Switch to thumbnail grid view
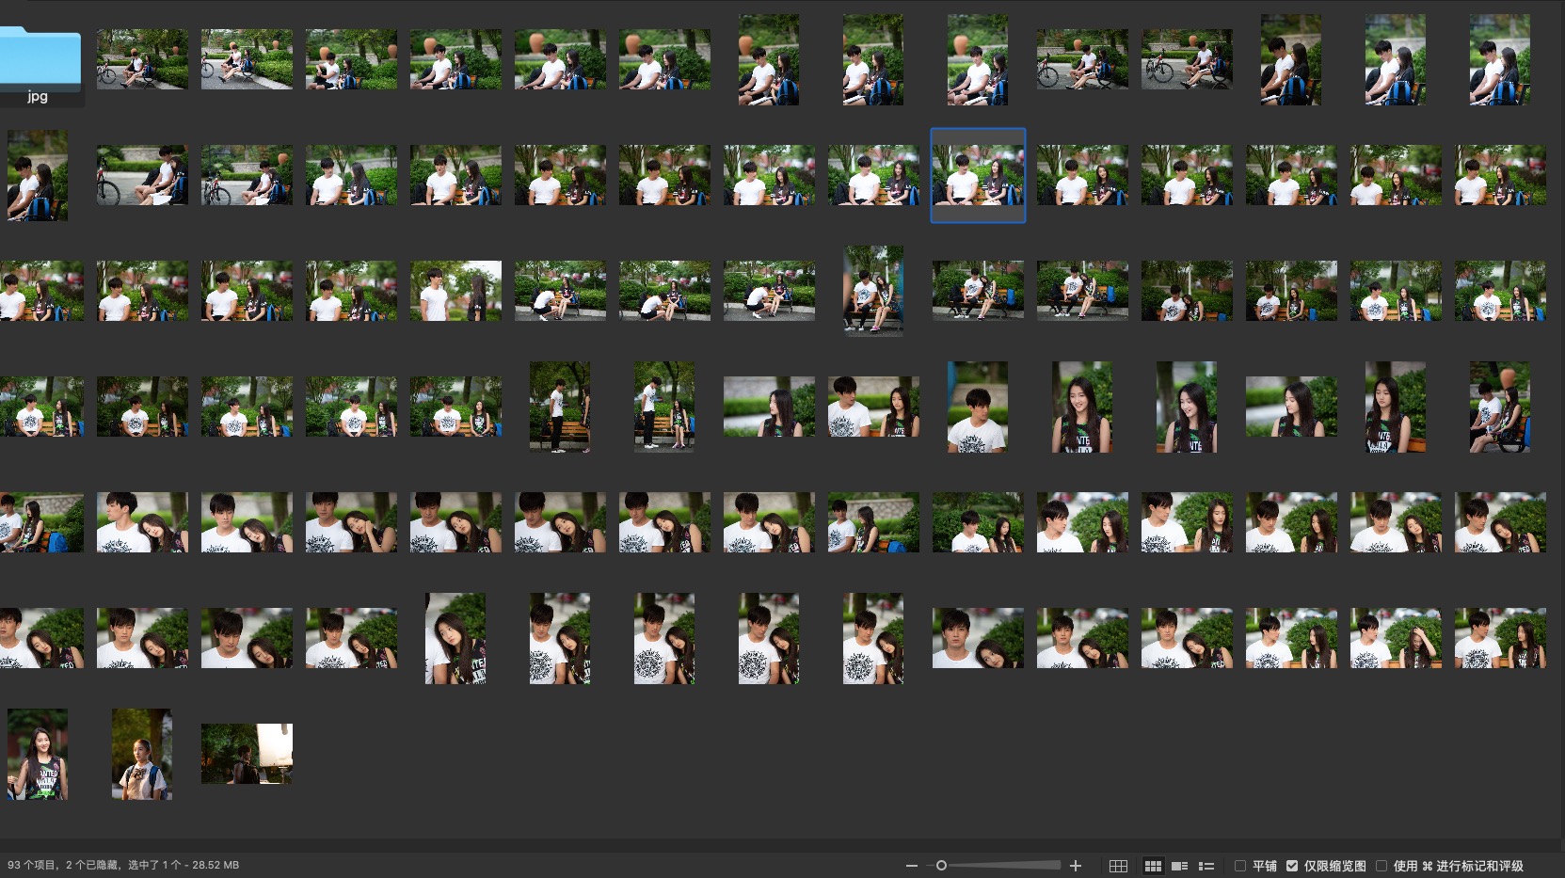The width and height of the screenshot is (1565, 878). (1153, 866)
